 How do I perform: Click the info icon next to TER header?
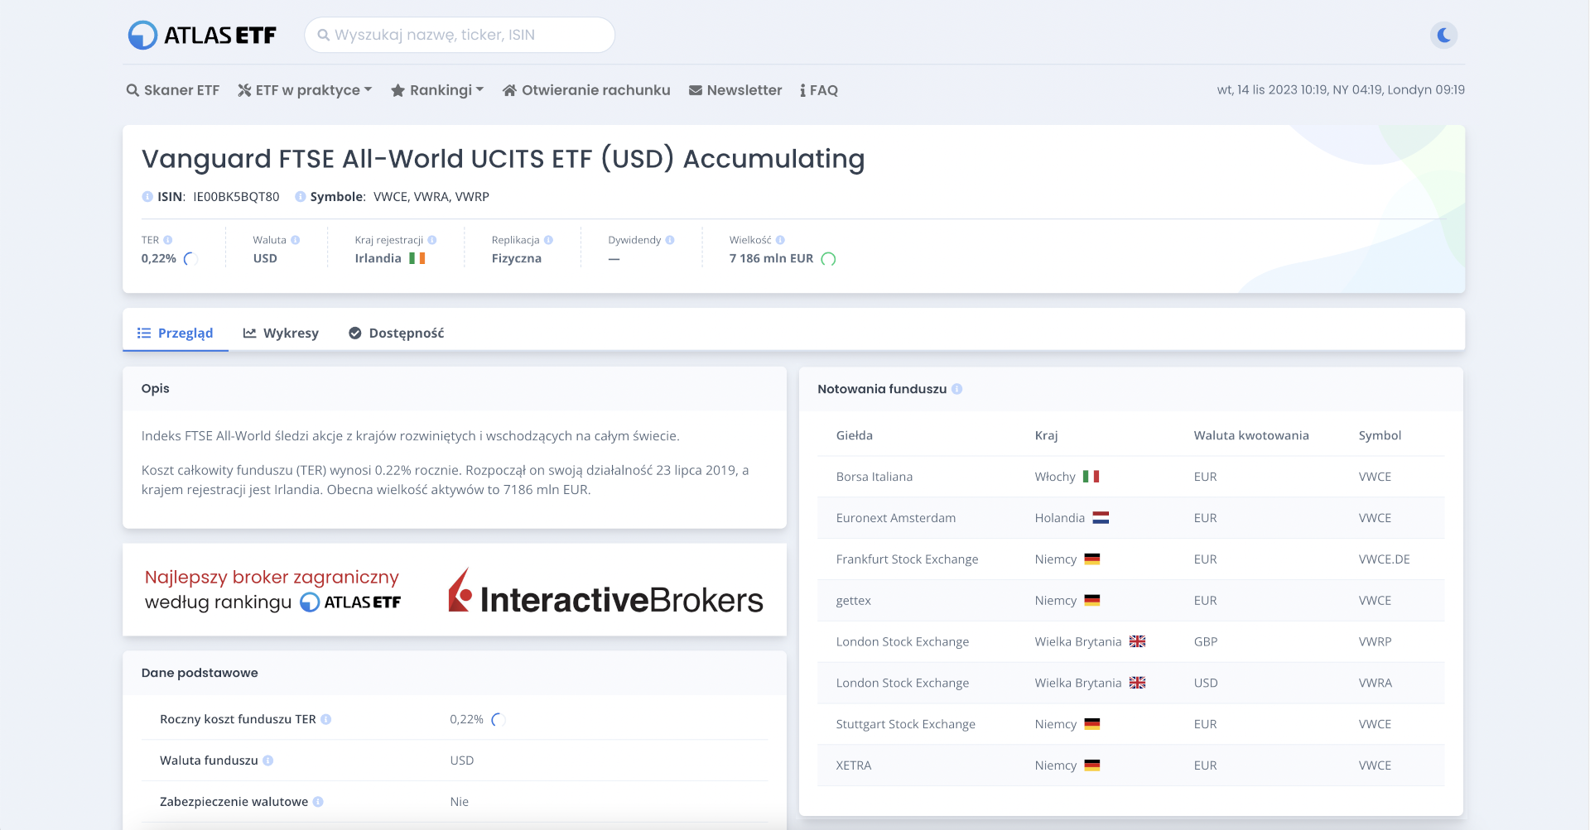point(168,240)
